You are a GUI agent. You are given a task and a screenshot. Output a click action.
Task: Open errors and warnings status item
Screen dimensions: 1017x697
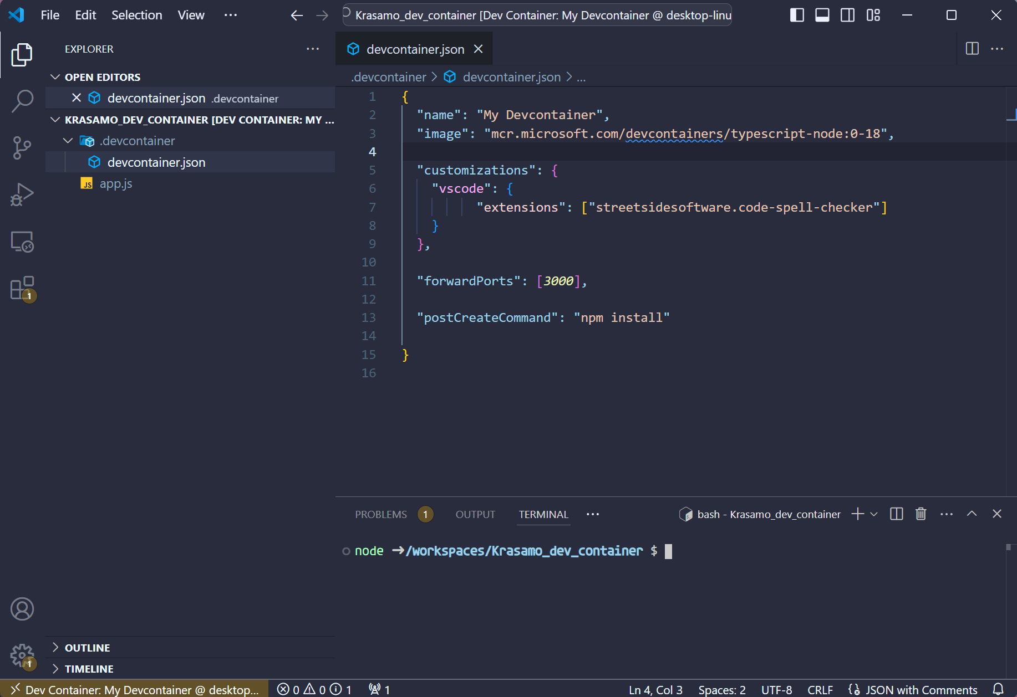(314, 689)
